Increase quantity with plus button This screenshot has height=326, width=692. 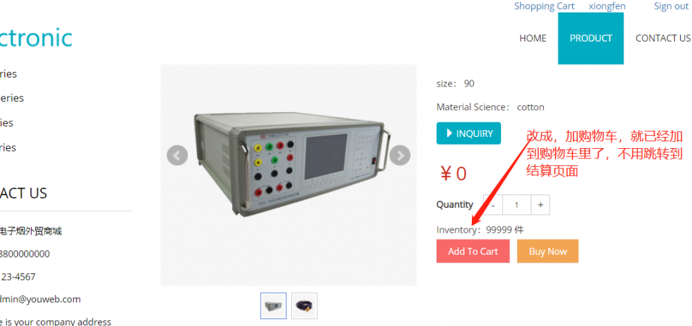point(540,205)
